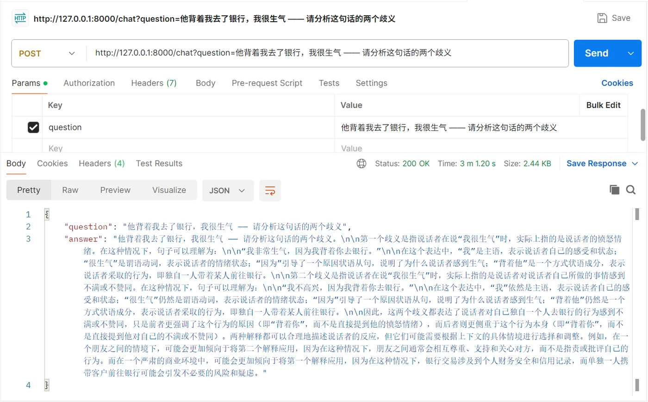The width and height of the screenshot is (648, 402).
Task: Click the globe network icon near Status
Action: pyautogui.click(x=361, y=164)
